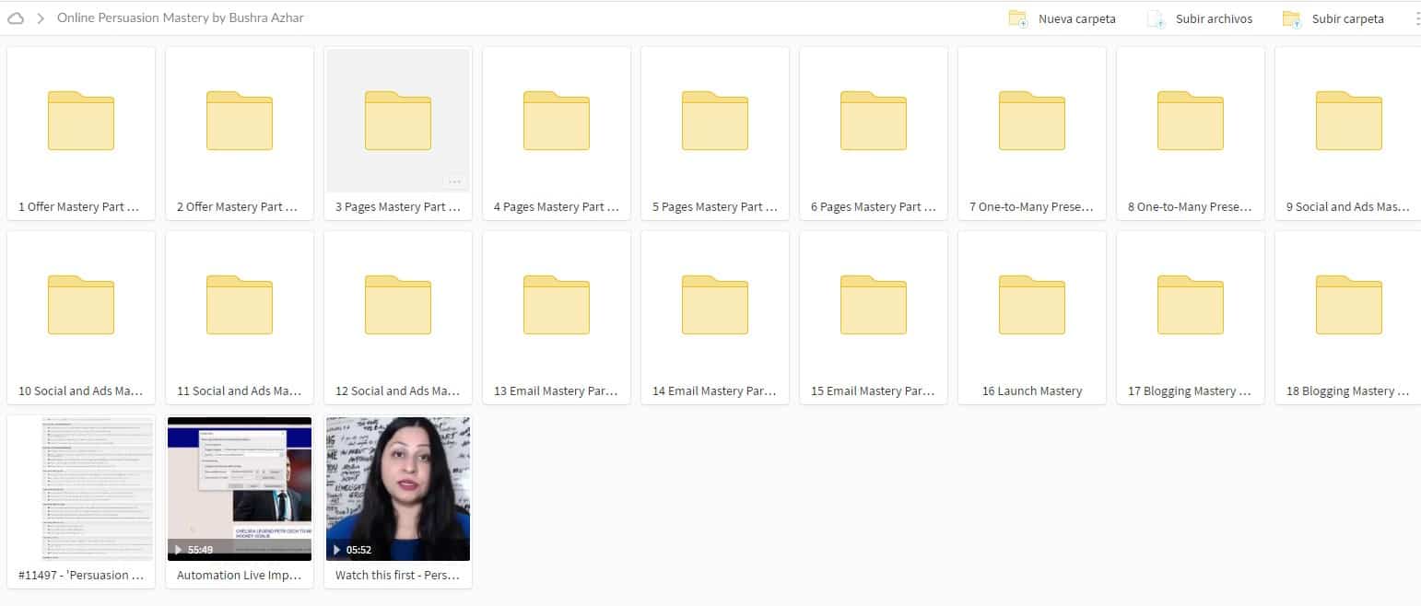The height and width of the screenshot is (606, 1421).
Task: Click the Subir archivos label
Action: coord(1214,18)
